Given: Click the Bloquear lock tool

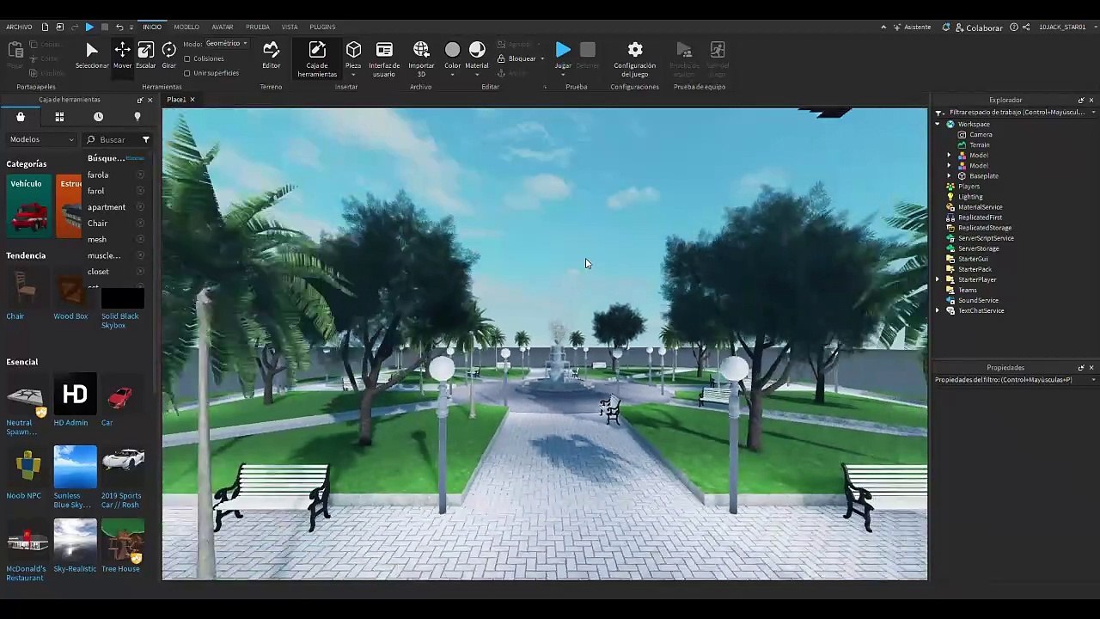Looking at the screenshot, I should 517,58.
